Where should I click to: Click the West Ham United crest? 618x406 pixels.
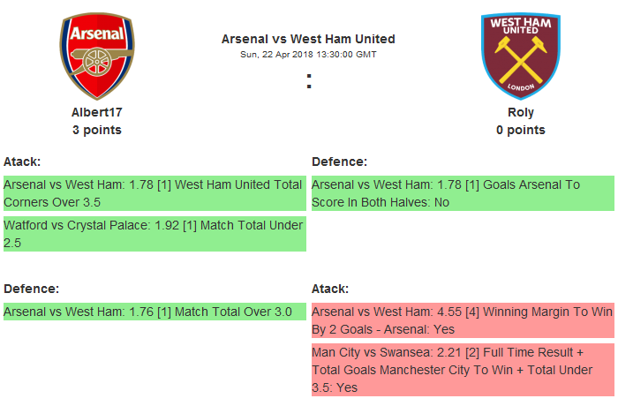(x=520, y=56)
